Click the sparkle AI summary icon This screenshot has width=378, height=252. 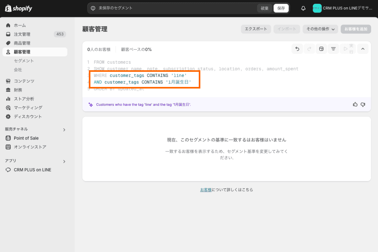(91, 105)
